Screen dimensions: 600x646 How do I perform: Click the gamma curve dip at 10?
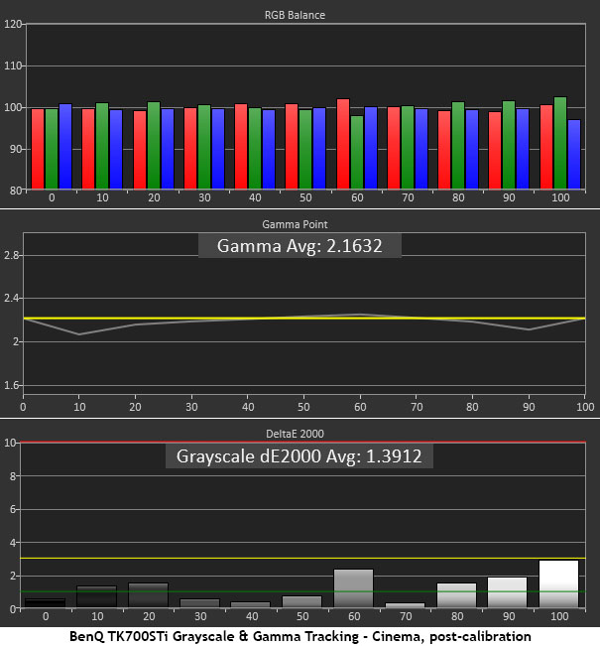click(75, 334)
